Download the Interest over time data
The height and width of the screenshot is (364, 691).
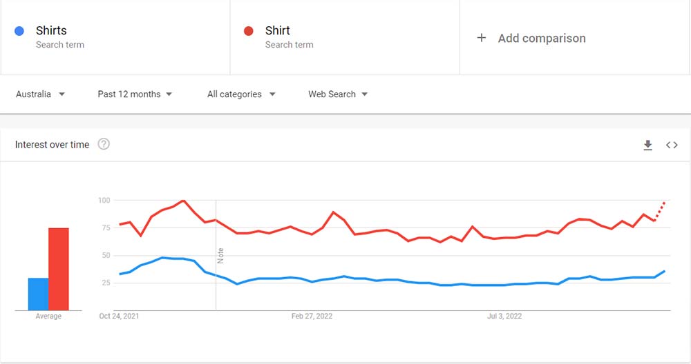648,145
